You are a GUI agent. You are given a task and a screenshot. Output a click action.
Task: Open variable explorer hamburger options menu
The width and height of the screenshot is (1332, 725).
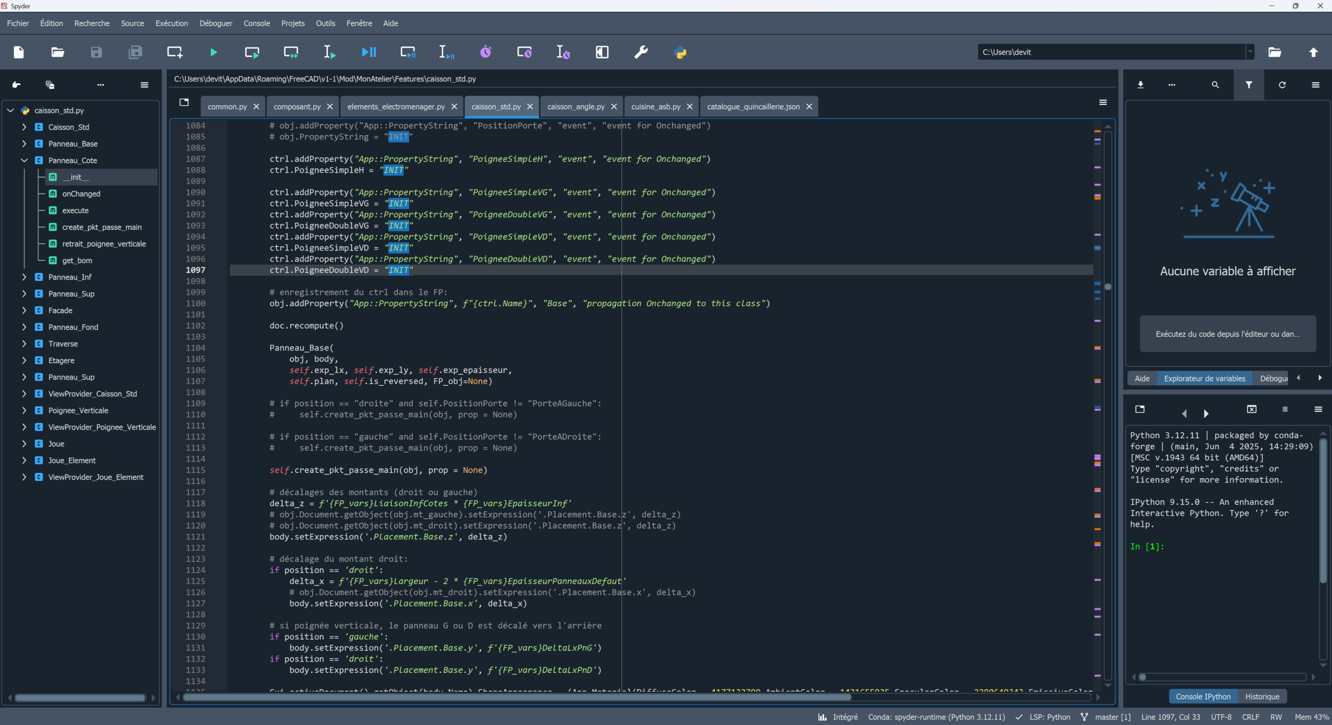pos(1316,85)
